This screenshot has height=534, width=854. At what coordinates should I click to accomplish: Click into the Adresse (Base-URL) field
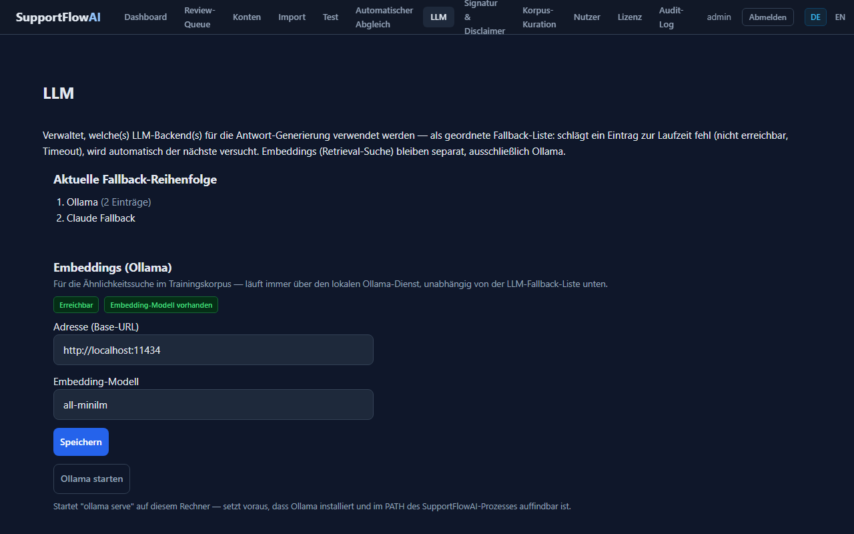[x=213, y=350]
